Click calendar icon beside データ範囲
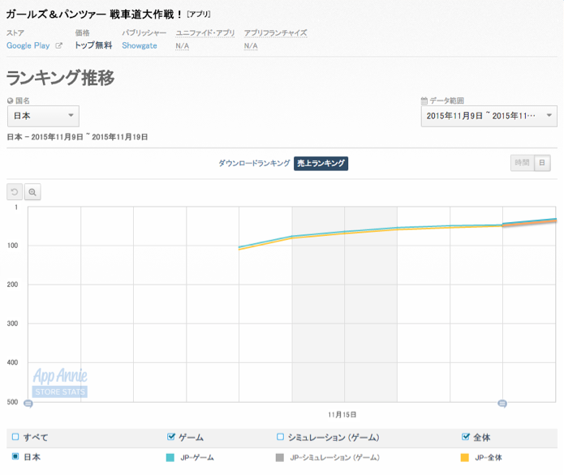This screenshot has height=475, width=564. point(424,101)
